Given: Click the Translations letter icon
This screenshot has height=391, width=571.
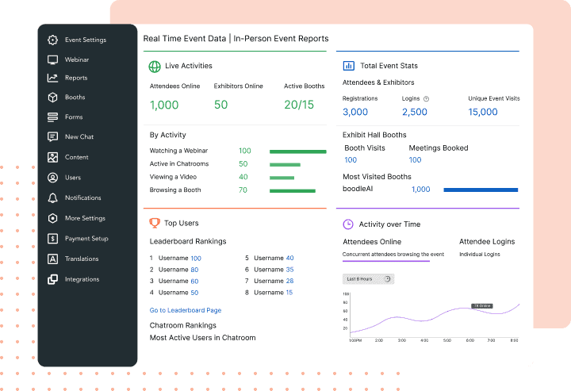Looking at the screenshot, I should tap(52, 259).
